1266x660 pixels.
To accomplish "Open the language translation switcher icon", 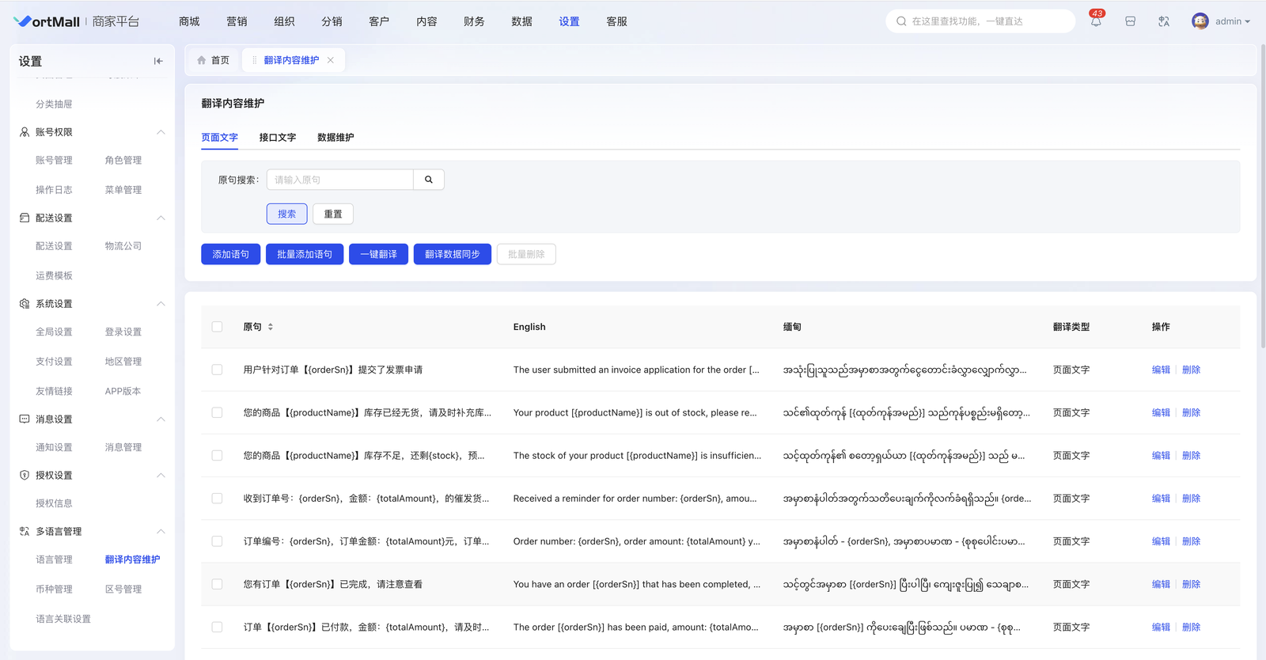I will (1164, 21).
